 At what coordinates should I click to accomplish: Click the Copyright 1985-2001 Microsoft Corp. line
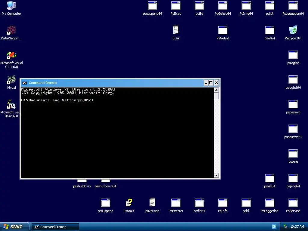tap(68, 93)
